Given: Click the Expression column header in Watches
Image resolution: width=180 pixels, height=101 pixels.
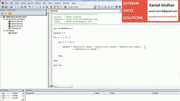Looking at the screenshot, I should [60, 93].
